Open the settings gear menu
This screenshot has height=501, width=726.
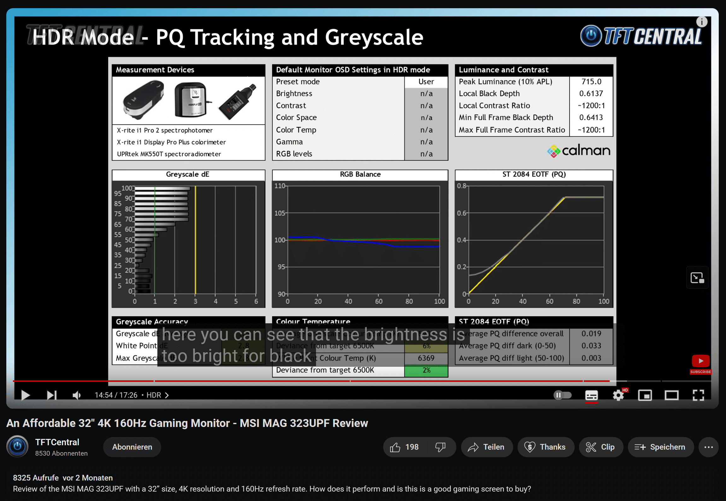[x=618, y=395]
